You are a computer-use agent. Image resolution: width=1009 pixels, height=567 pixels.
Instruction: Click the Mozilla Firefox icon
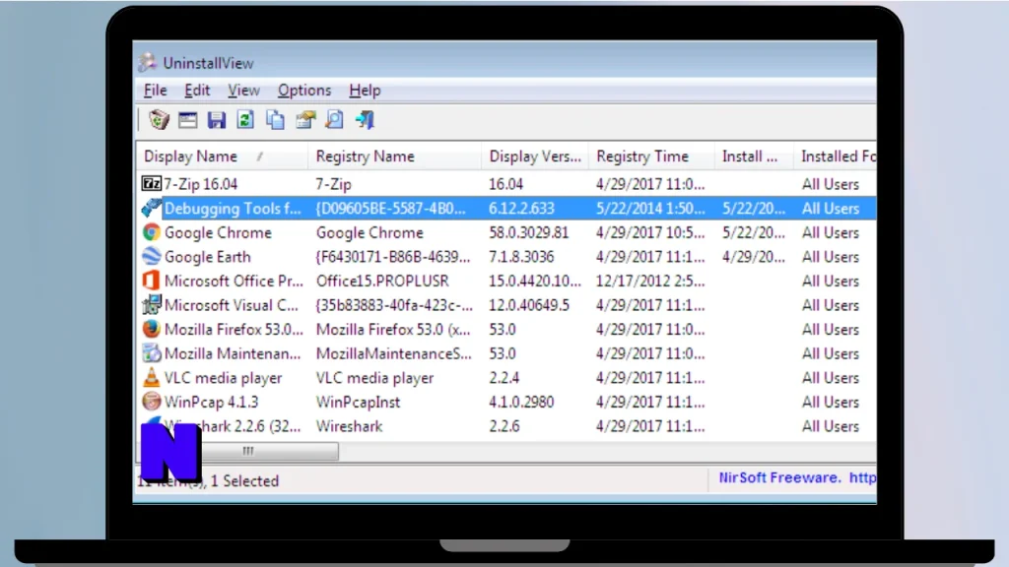[x=151, y=329]
